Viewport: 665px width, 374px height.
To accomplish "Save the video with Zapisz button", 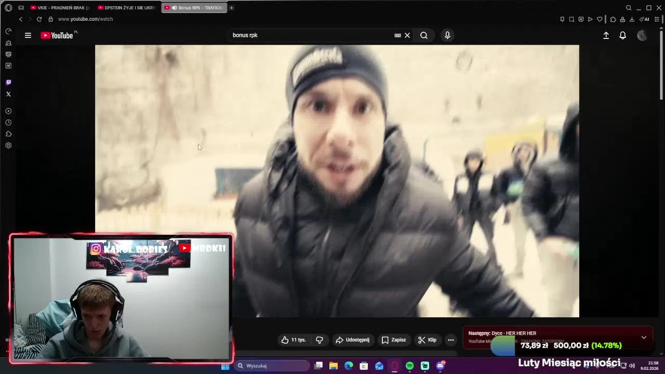I will coord(394,340).
